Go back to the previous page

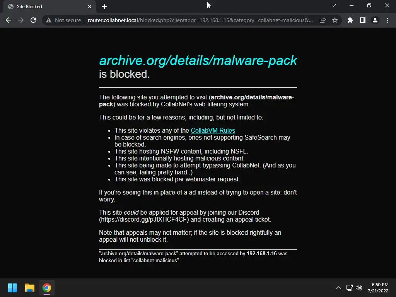coord(9,20)
